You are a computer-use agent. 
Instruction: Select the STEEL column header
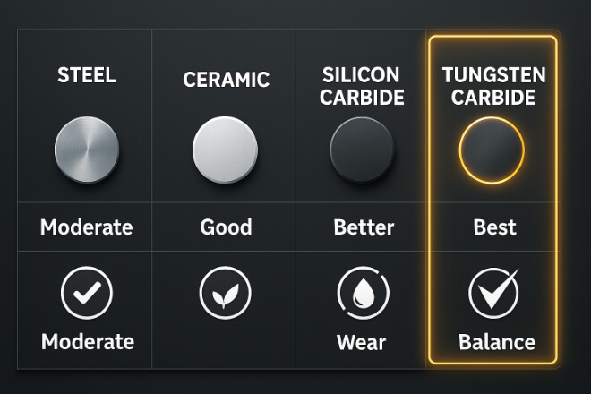point(87,75)
